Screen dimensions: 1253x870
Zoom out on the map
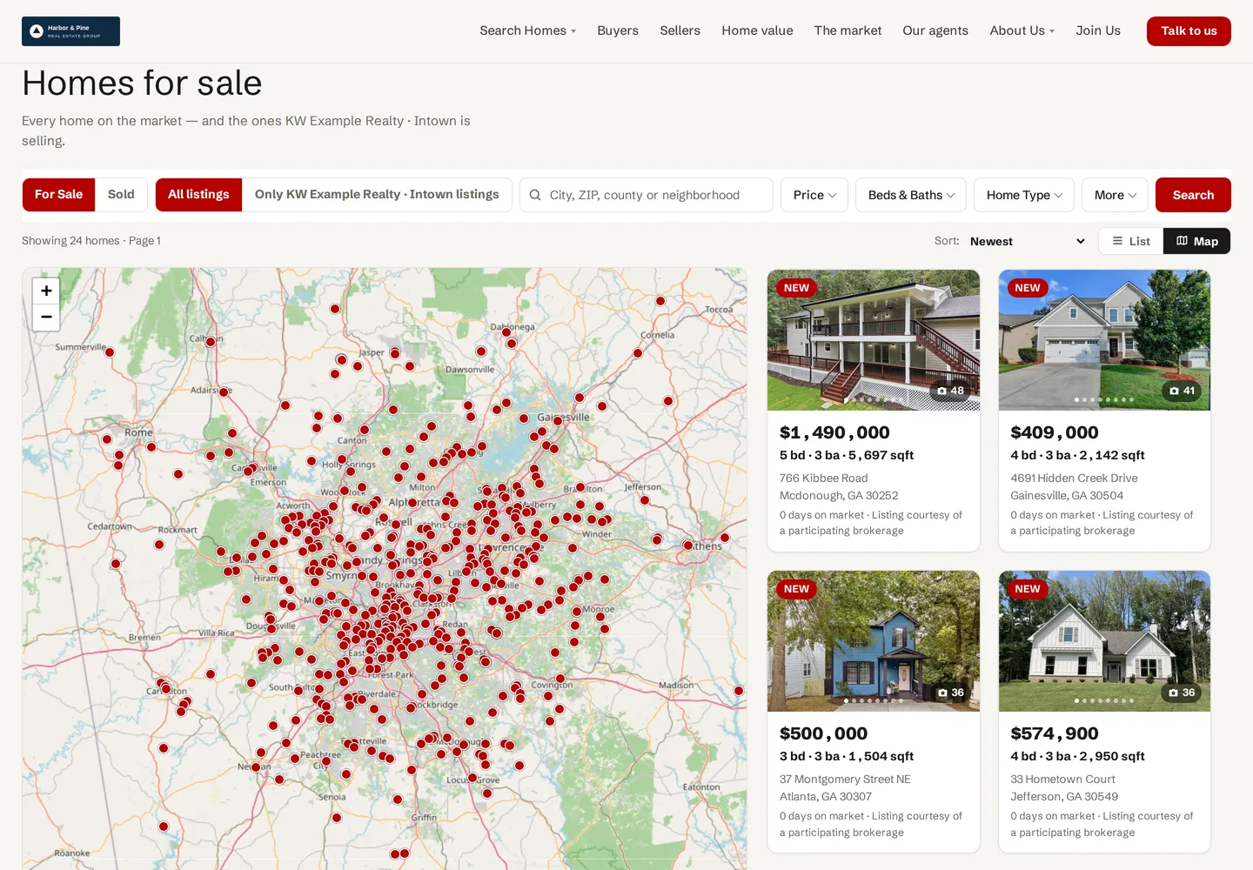[x=46, y=317]
